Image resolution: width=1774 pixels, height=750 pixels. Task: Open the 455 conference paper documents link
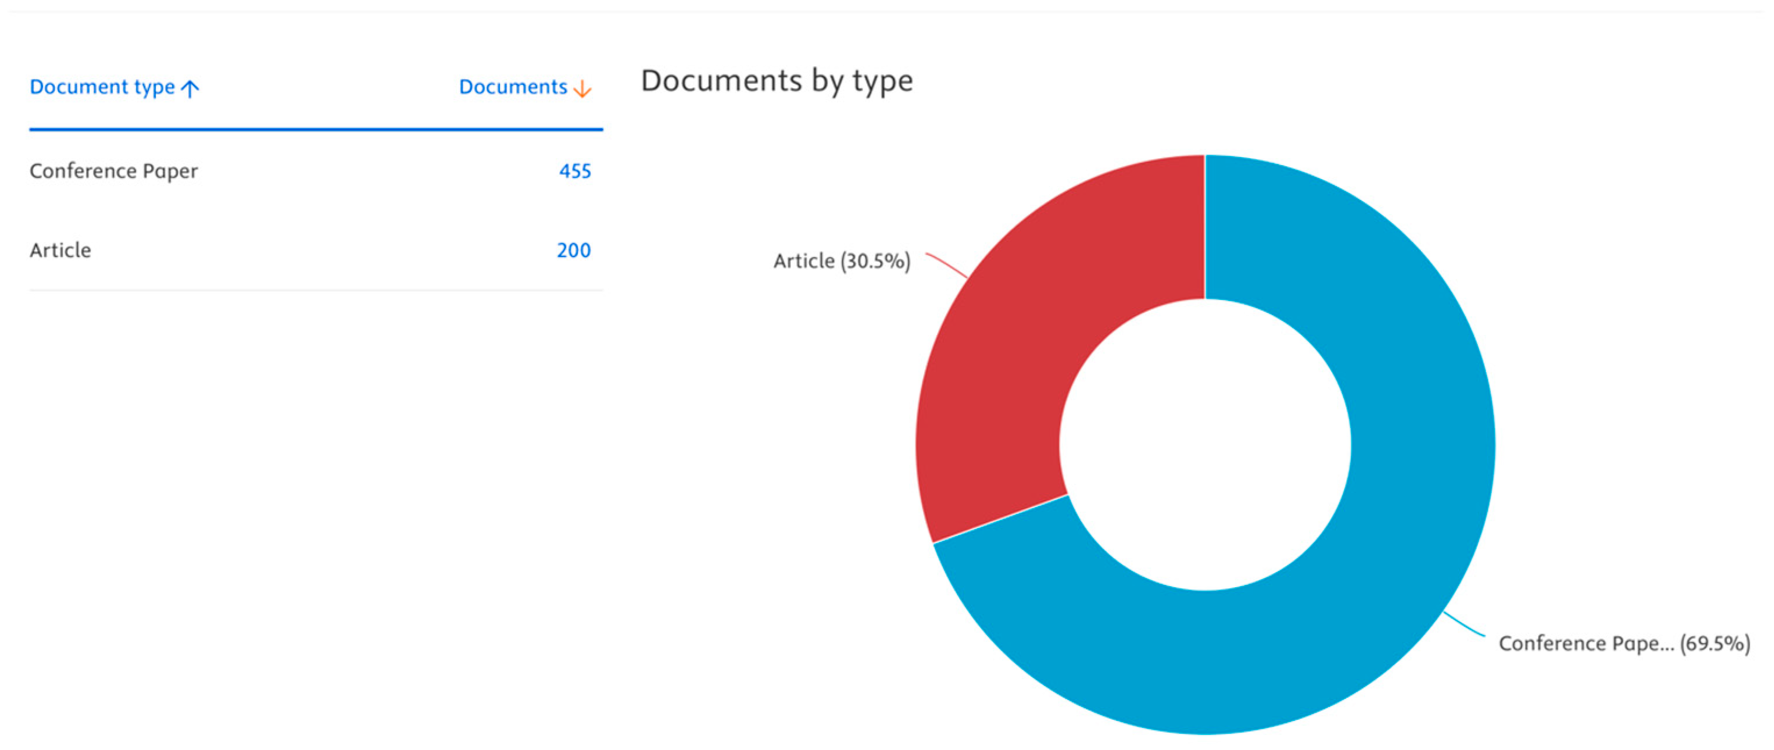574,171
